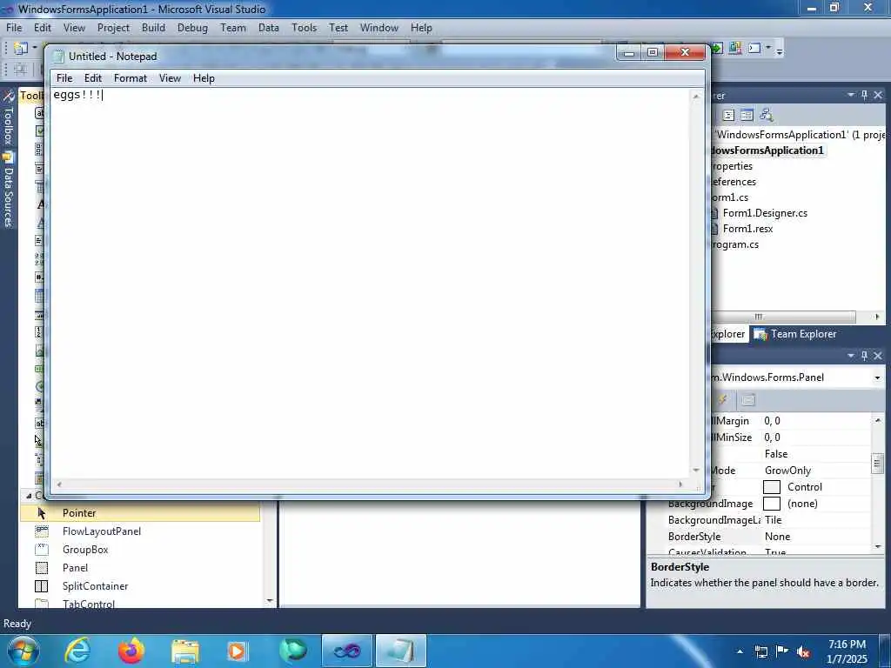891x668 pixels.
Task: Open the Toolbox side tab
Action: [8, 119]
